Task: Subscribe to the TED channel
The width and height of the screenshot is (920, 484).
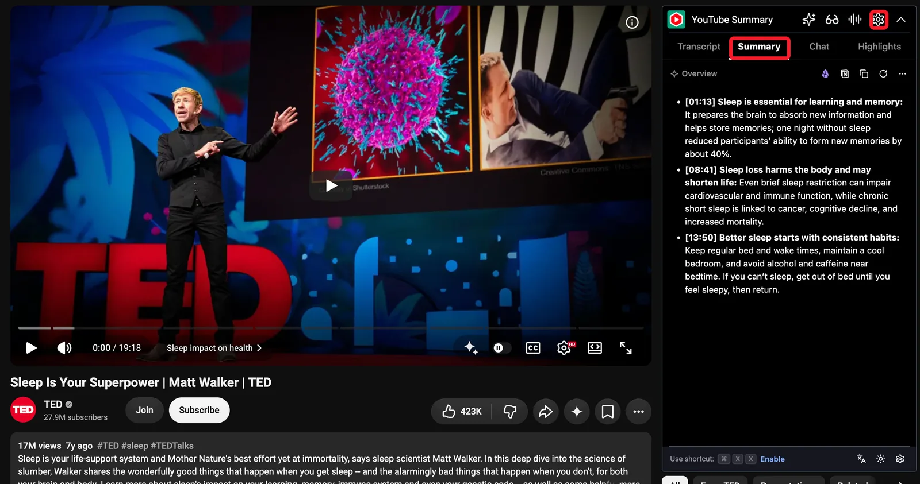Action: [199, 410]
